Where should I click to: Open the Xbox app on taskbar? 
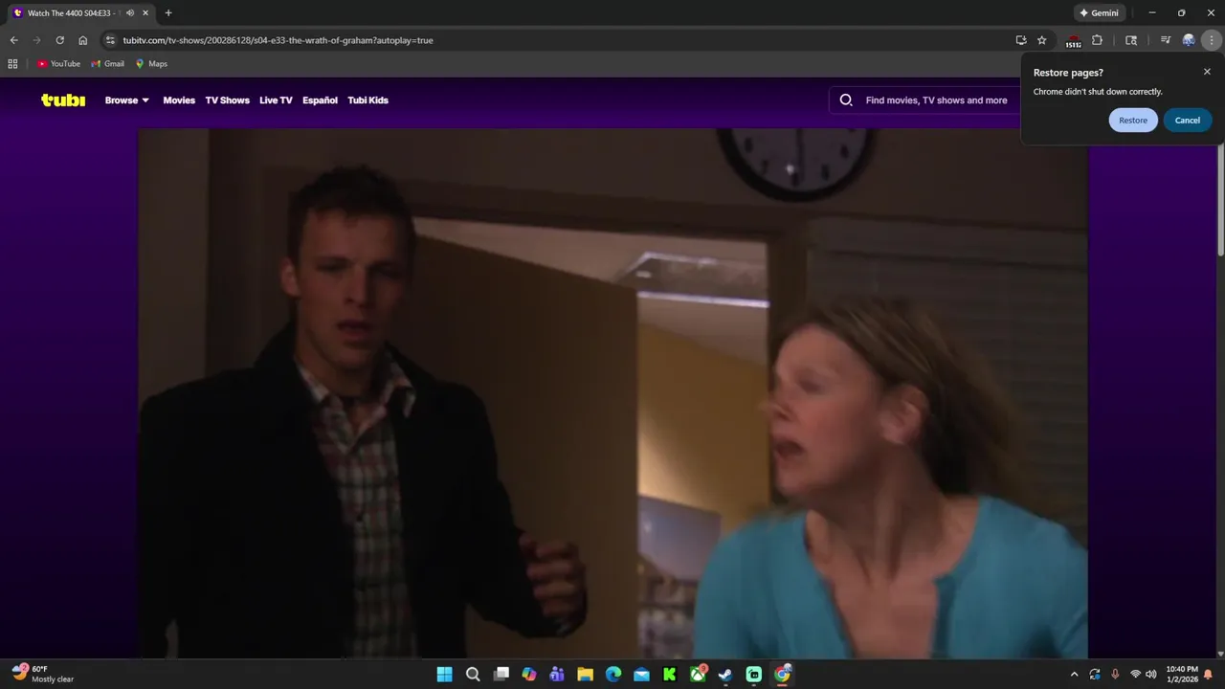pyautogui.click(x=698, y=675)
